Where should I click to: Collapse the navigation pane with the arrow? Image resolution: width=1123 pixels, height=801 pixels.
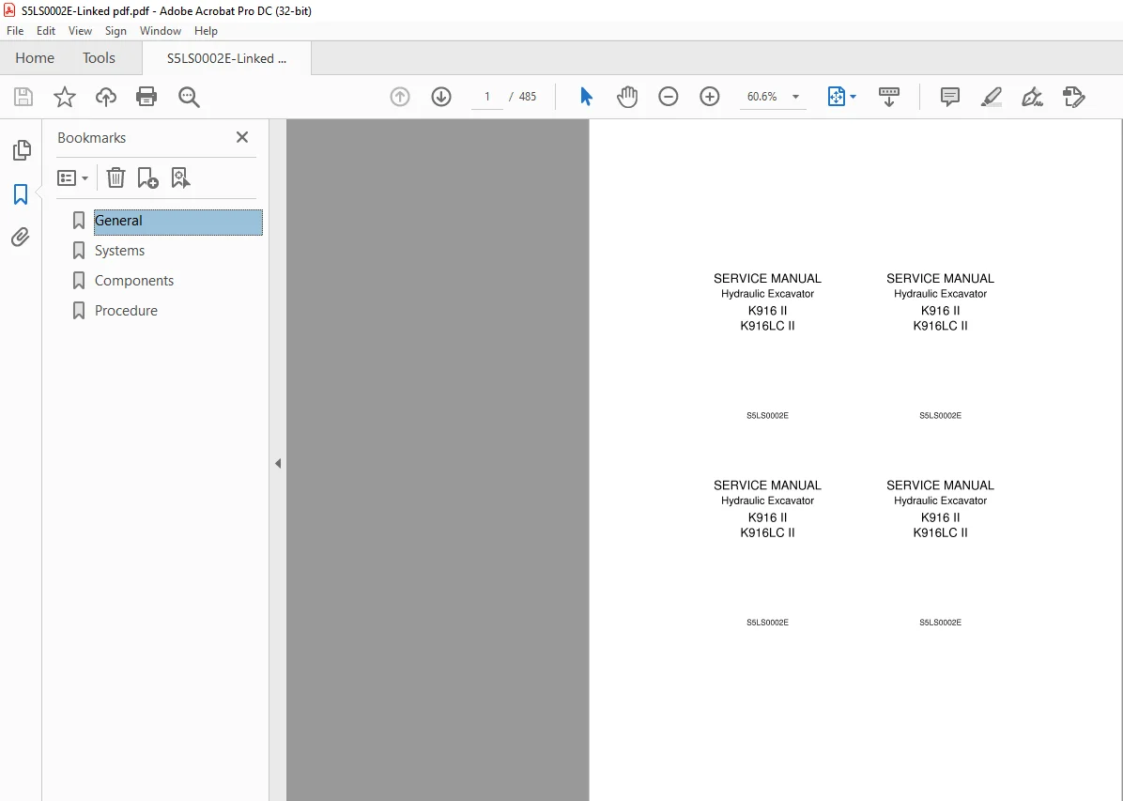click(x=278, y=464)
